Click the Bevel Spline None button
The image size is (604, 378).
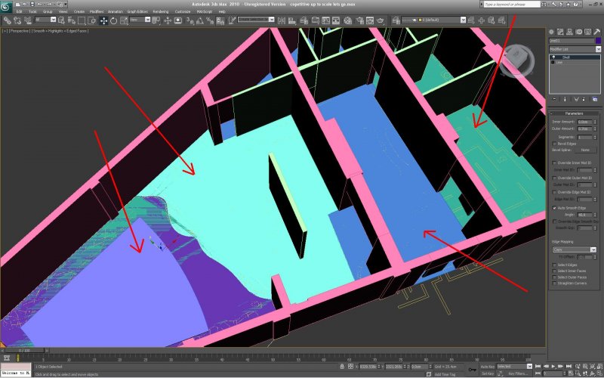584,150
